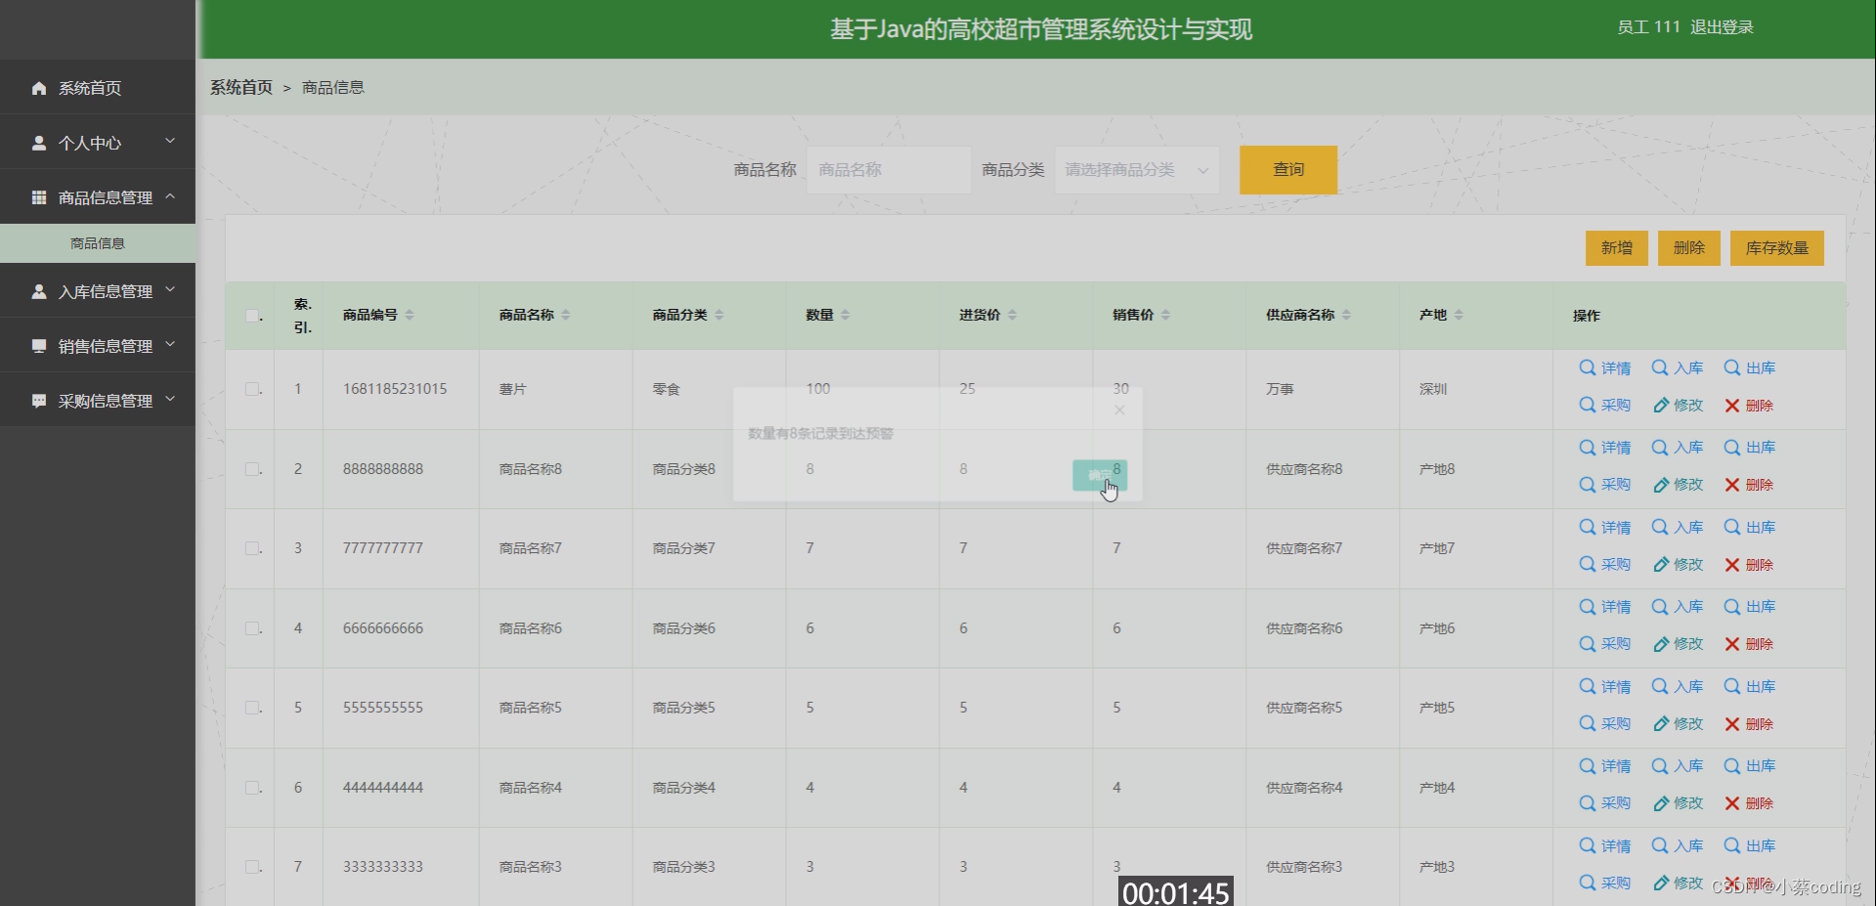Check the box for row 4 6666666666
Image resolution: width=1876 pixels, height=906 pixels.
pyautogui.click(x=252, y=628)
